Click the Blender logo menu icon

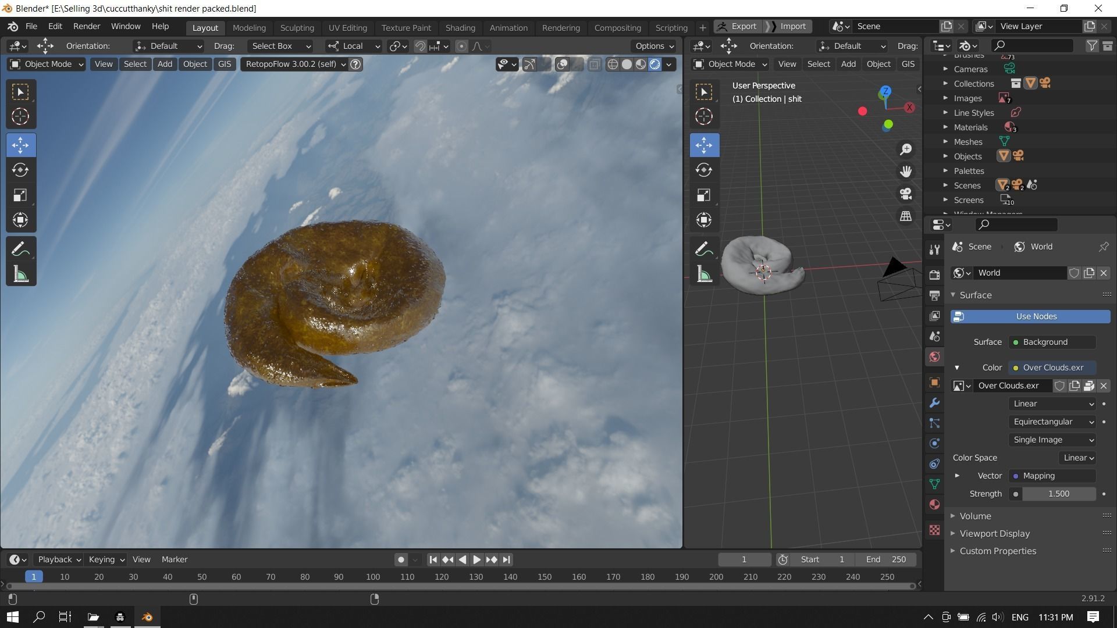tap(13, 27)
